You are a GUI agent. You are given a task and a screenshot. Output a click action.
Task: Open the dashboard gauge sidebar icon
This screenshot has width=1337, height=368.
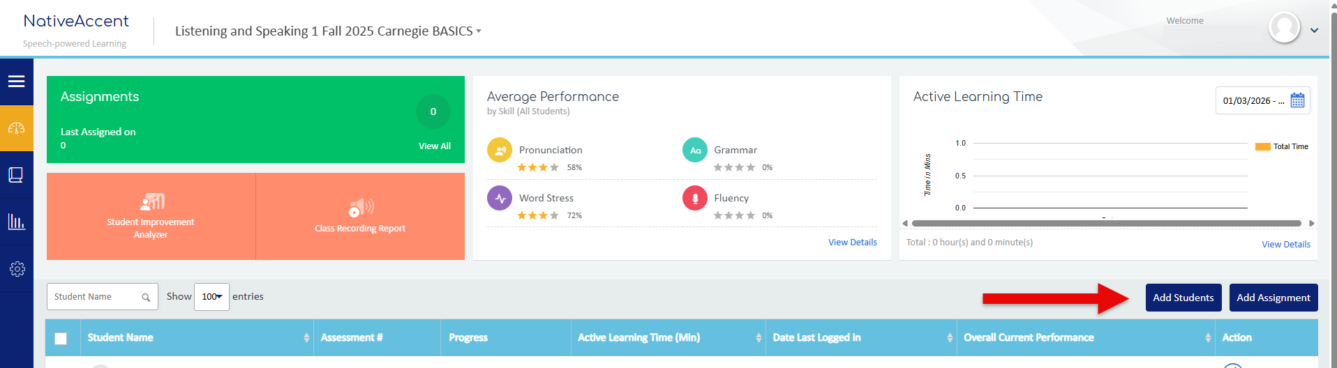tap(16, 128)
